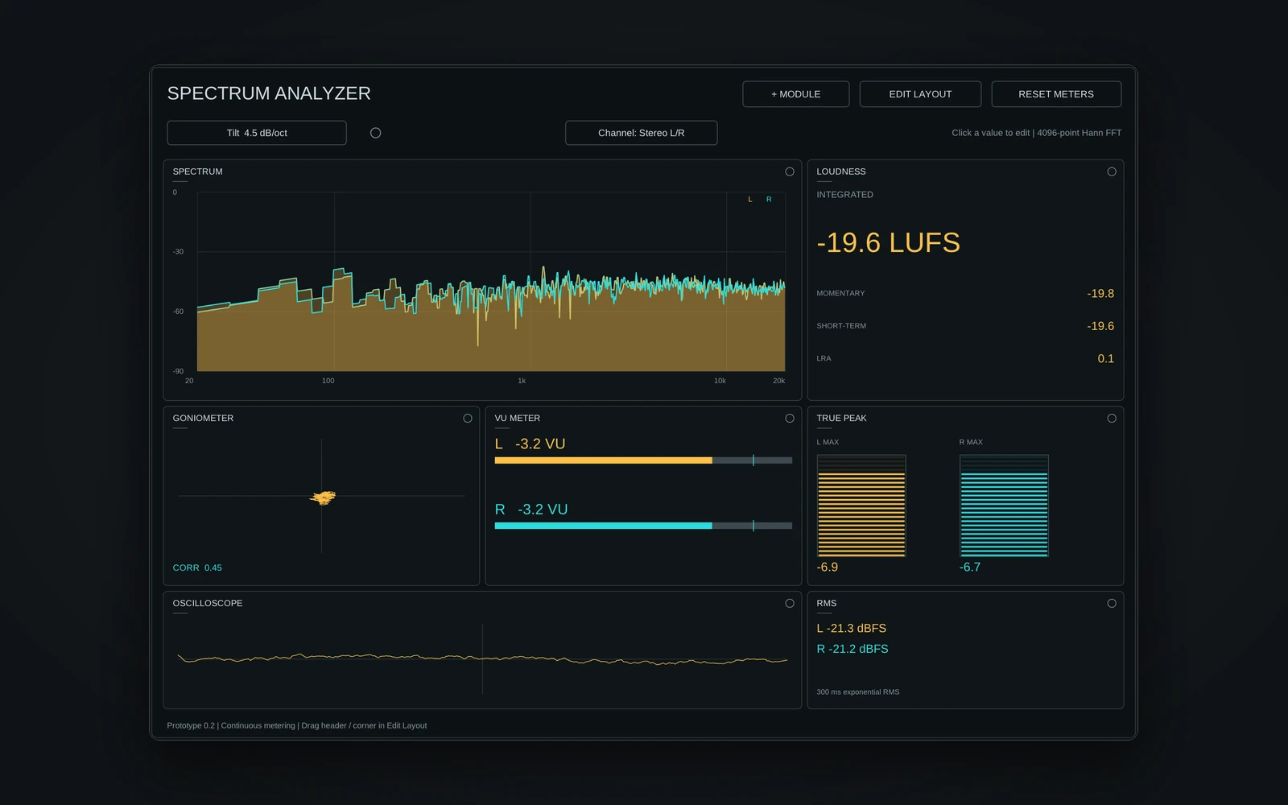Toggle the LOUDNESS panel circle button

(x=1112, y=171)
